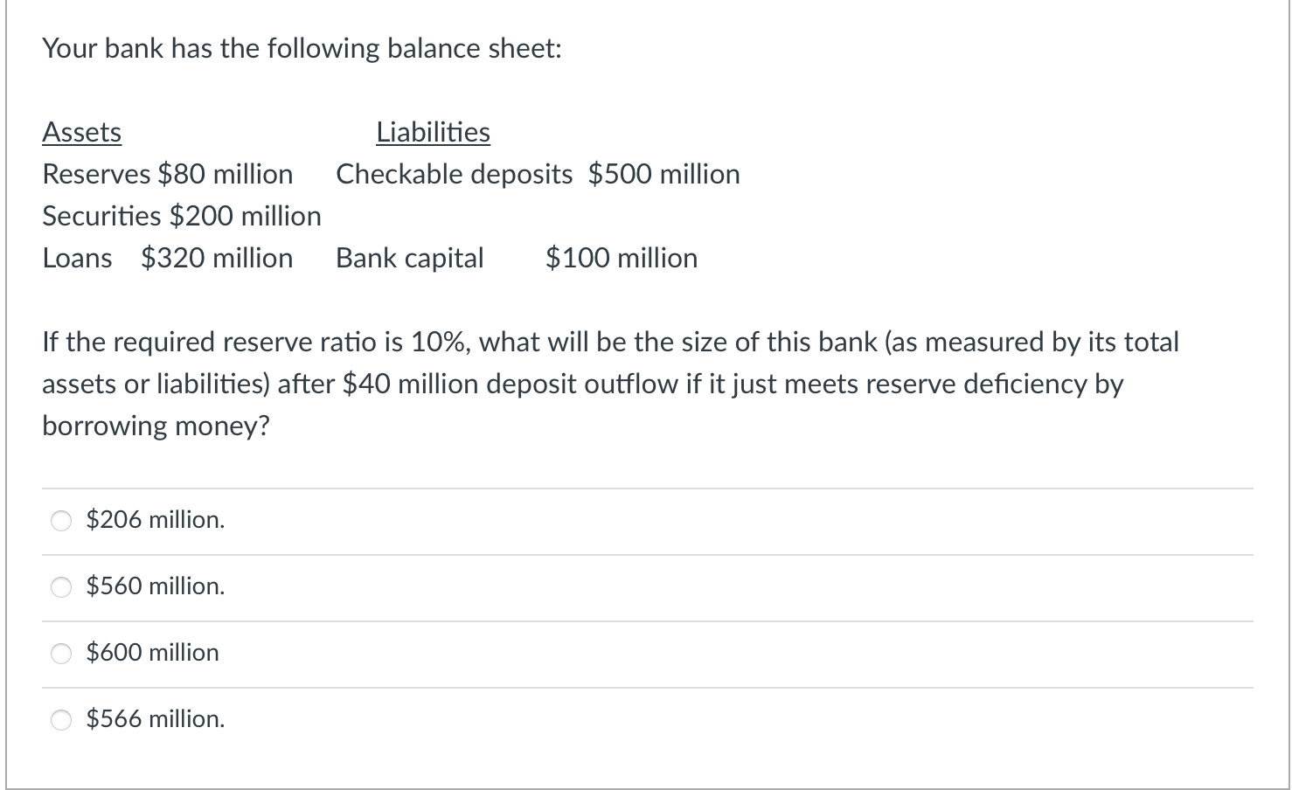Viewport: 1292px width, 790px height.
Task: Click the Loans $320 million line
Action: [167, 258]
